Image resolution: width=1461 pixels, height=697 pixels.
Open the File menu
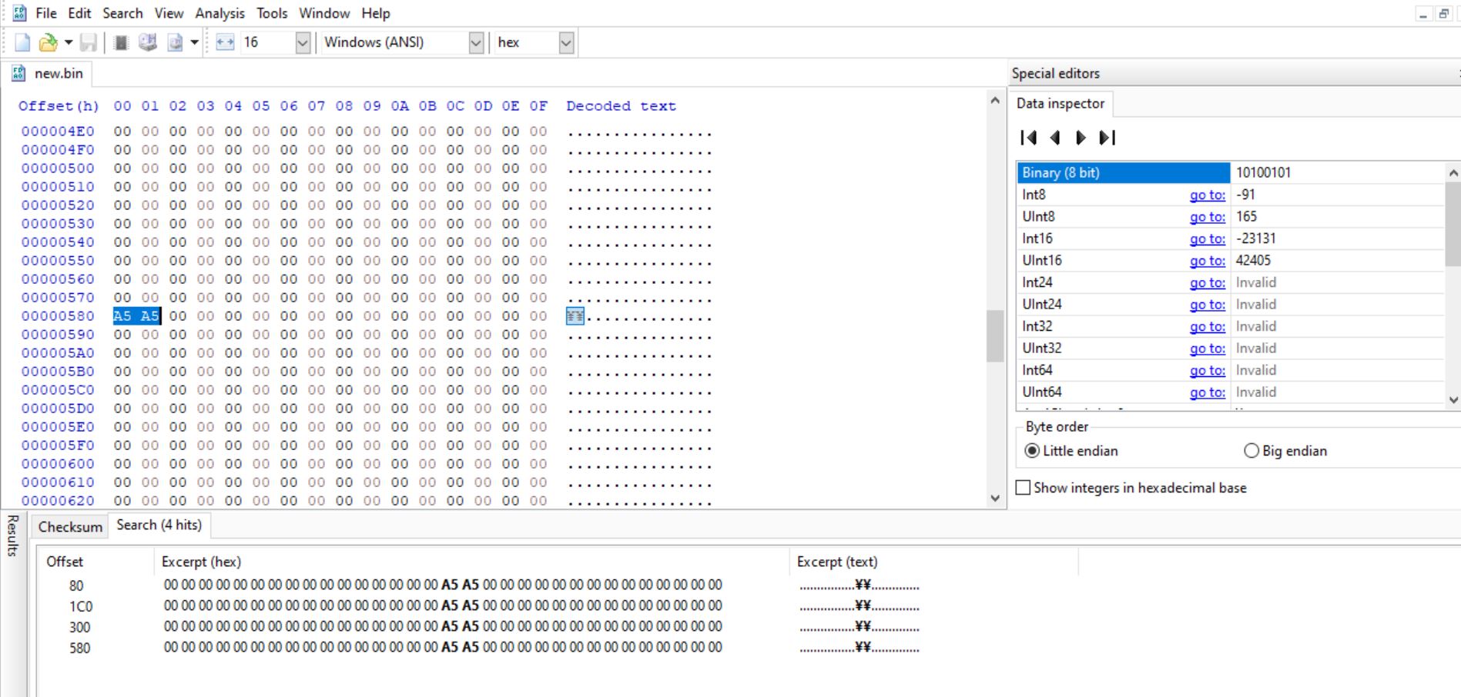tap(46, 13)
